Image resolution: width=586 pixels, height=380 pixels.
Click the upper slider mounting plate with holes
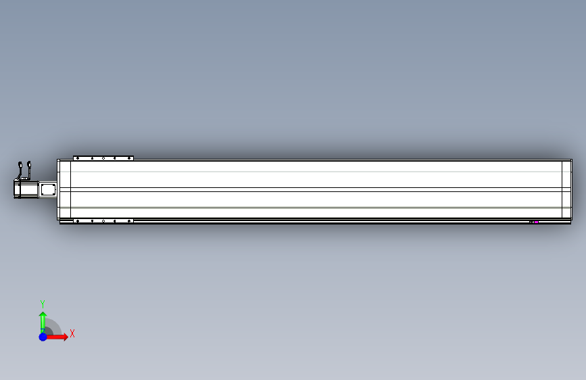click(x=103, y=158)
